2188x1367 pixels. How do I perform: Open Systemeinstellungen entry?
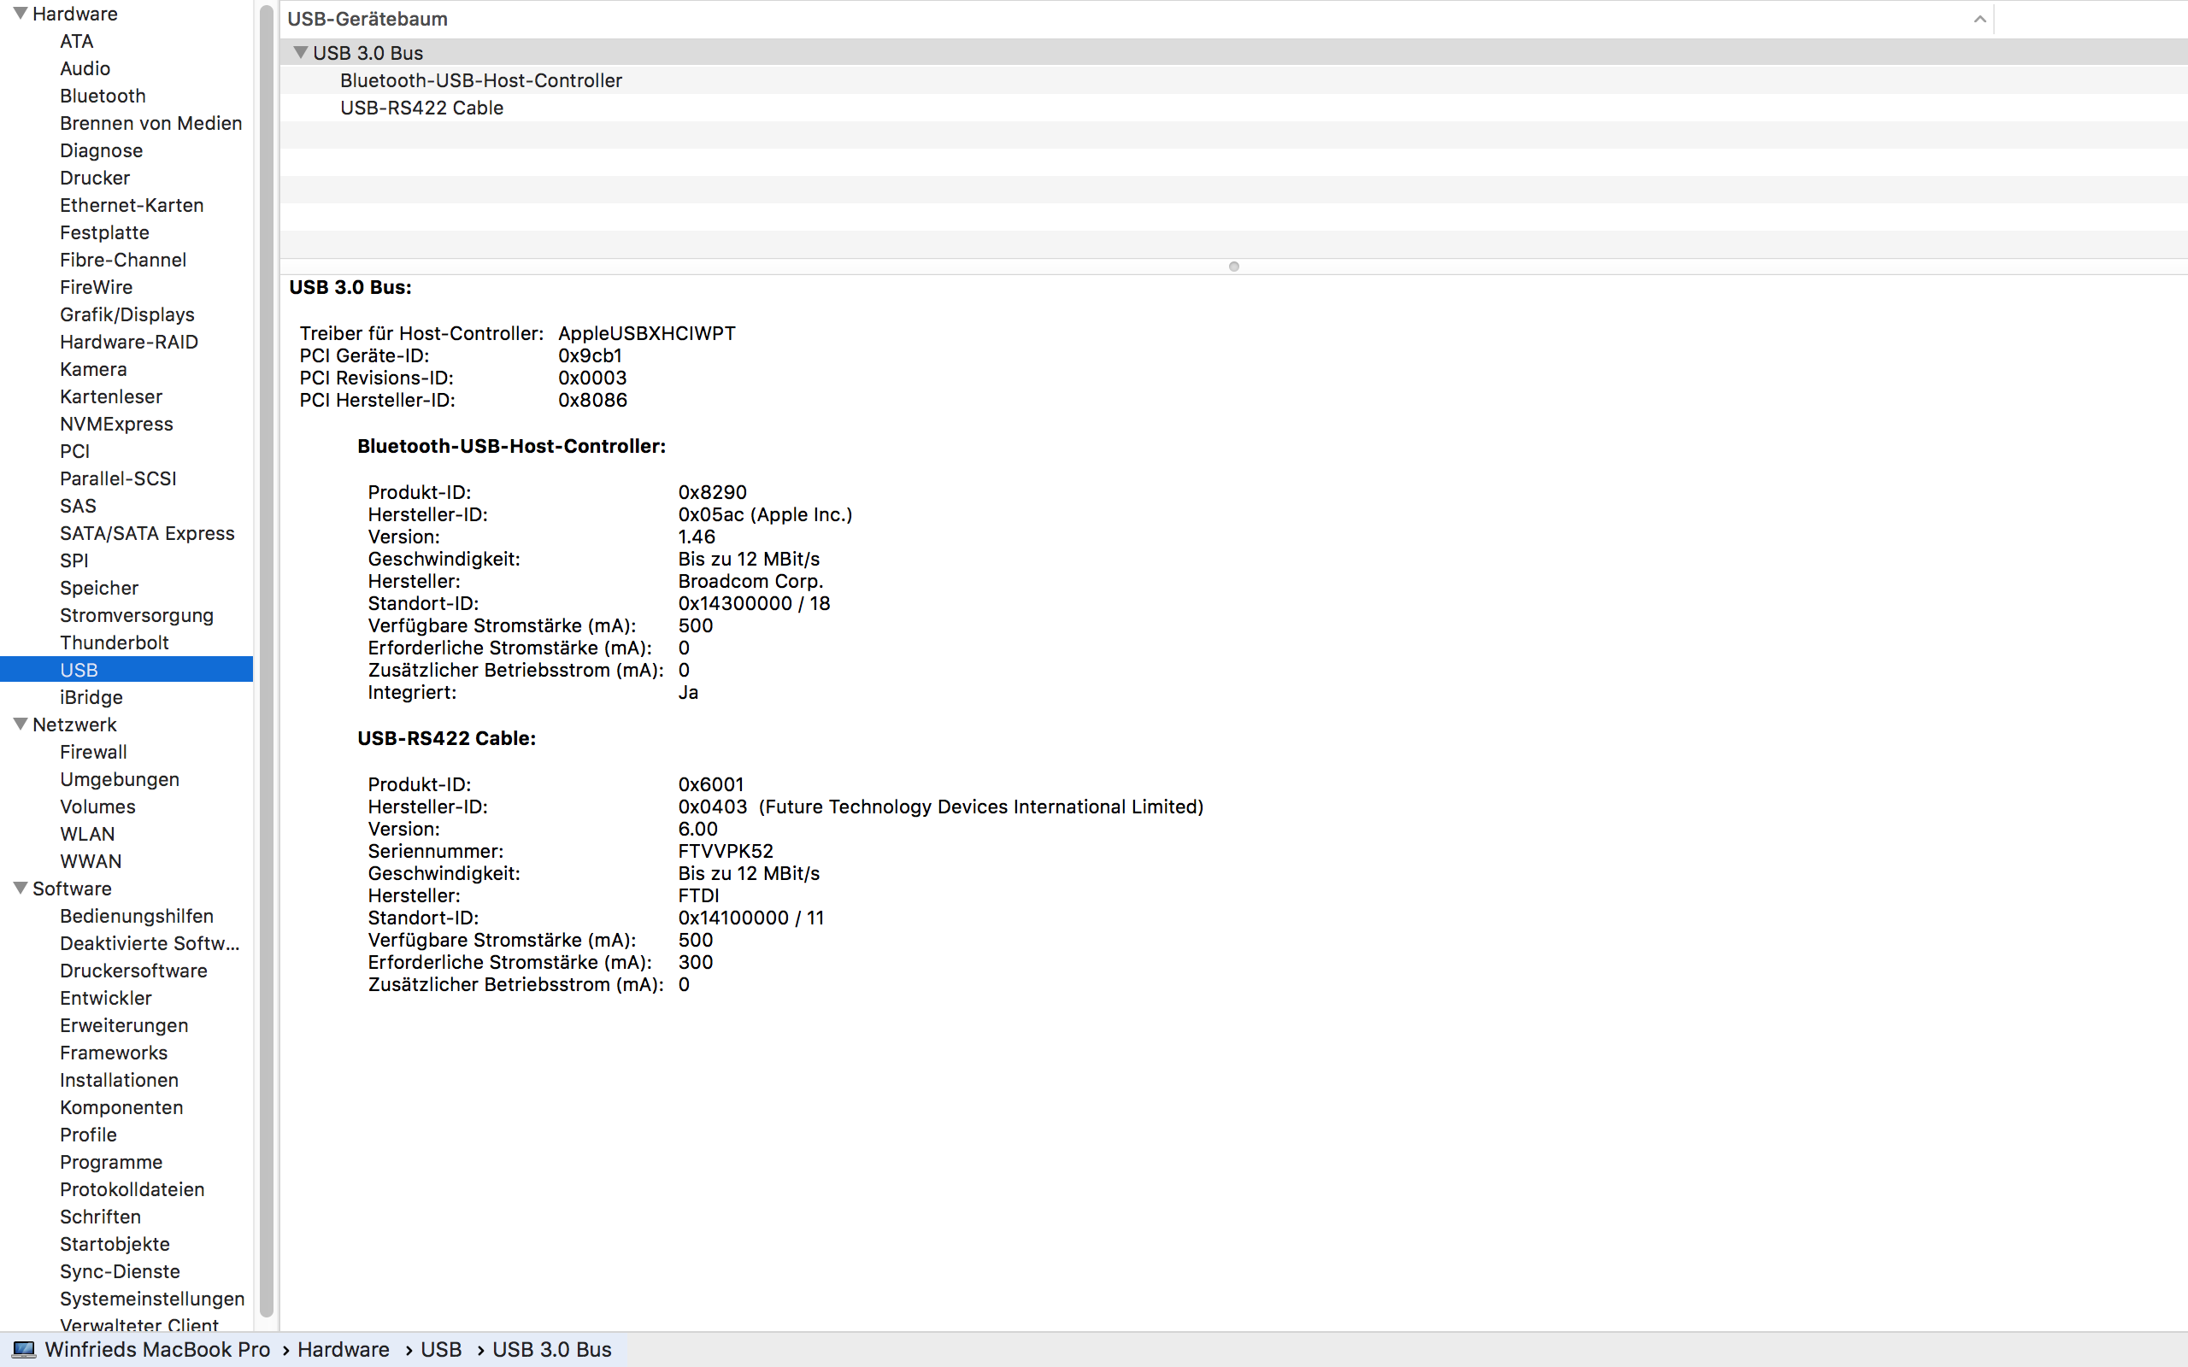coord(152,1300)
